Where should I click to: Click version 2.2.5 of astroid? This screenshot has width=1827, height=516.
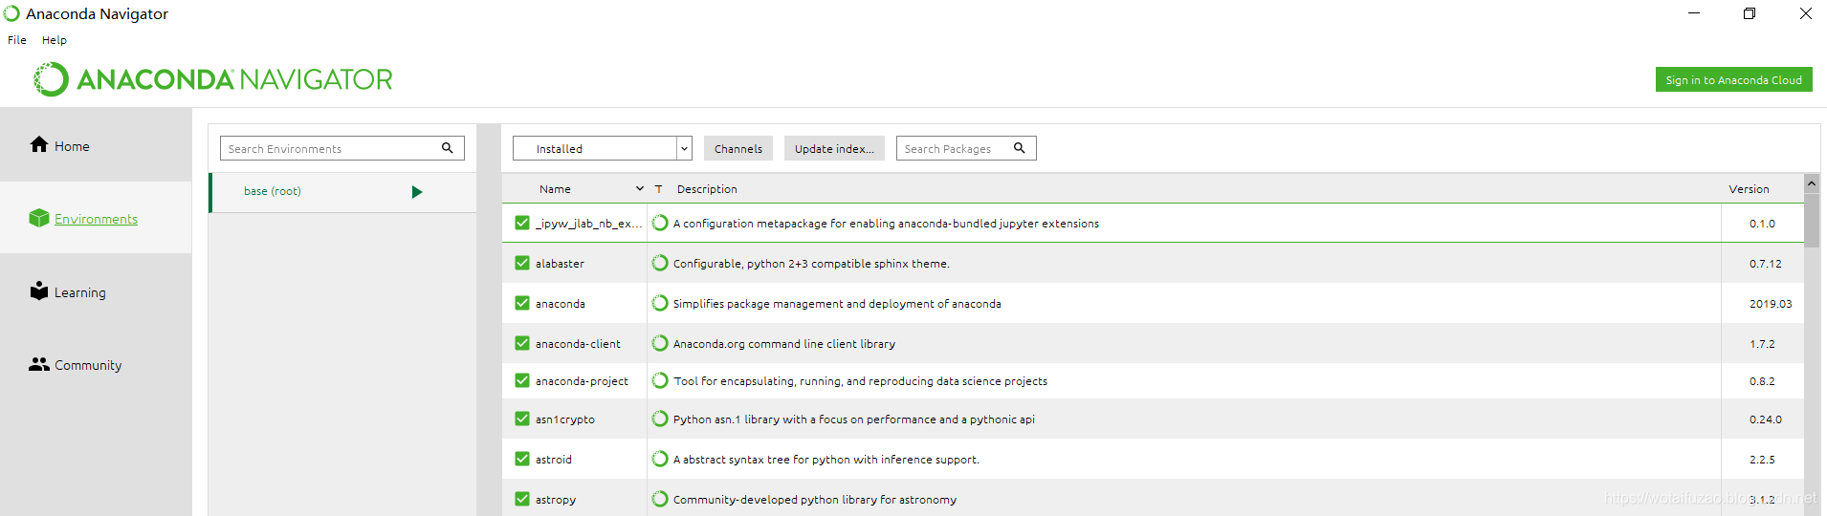point(1762,460)
